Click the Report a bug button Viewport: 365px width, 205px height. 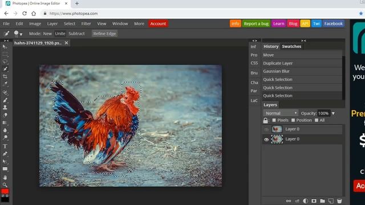pos(256,24)
